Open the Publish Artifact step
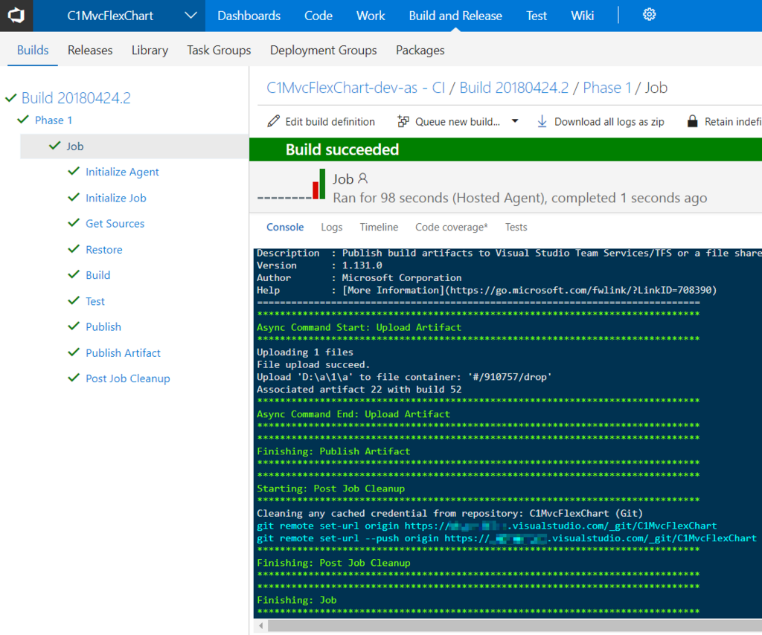 click(123, 353)
